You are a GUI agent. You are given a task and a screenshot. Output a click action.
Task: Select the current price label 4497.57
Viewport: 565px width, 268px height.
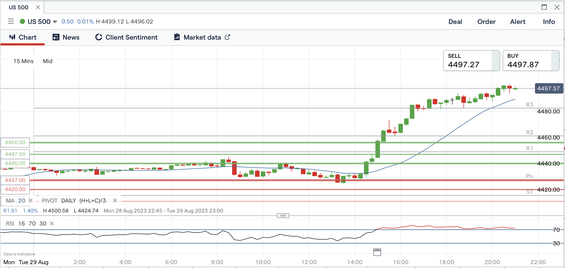pos(549,88)
